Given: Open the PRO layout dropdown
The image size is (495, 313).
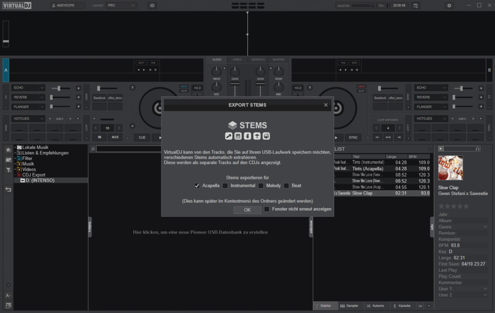Looking at the screenshot, I should (x=121, y=5).
